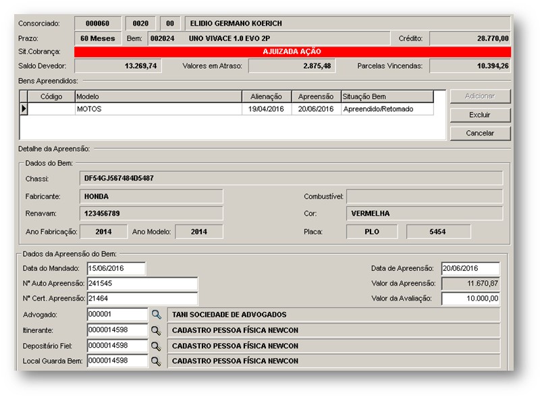Edit the Data de Apreensão field
Screen dimensions: 542x399
click(470, 268)
